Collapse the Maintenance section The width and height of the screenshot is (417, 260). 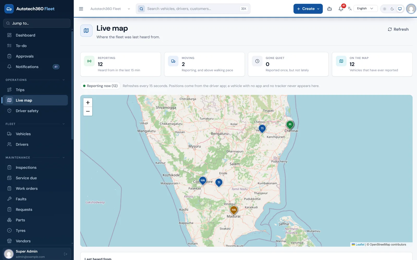tap(35, 158)
